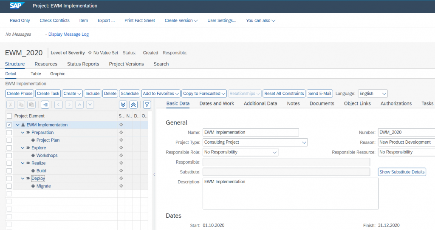Click the phase icon beside Explore
The image size is (435, 230).
coord(28,148)
